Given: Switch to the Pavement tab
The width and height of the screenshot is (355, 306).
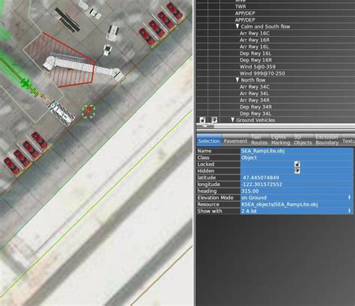Looking at the screenshot, I should (235, 141).
